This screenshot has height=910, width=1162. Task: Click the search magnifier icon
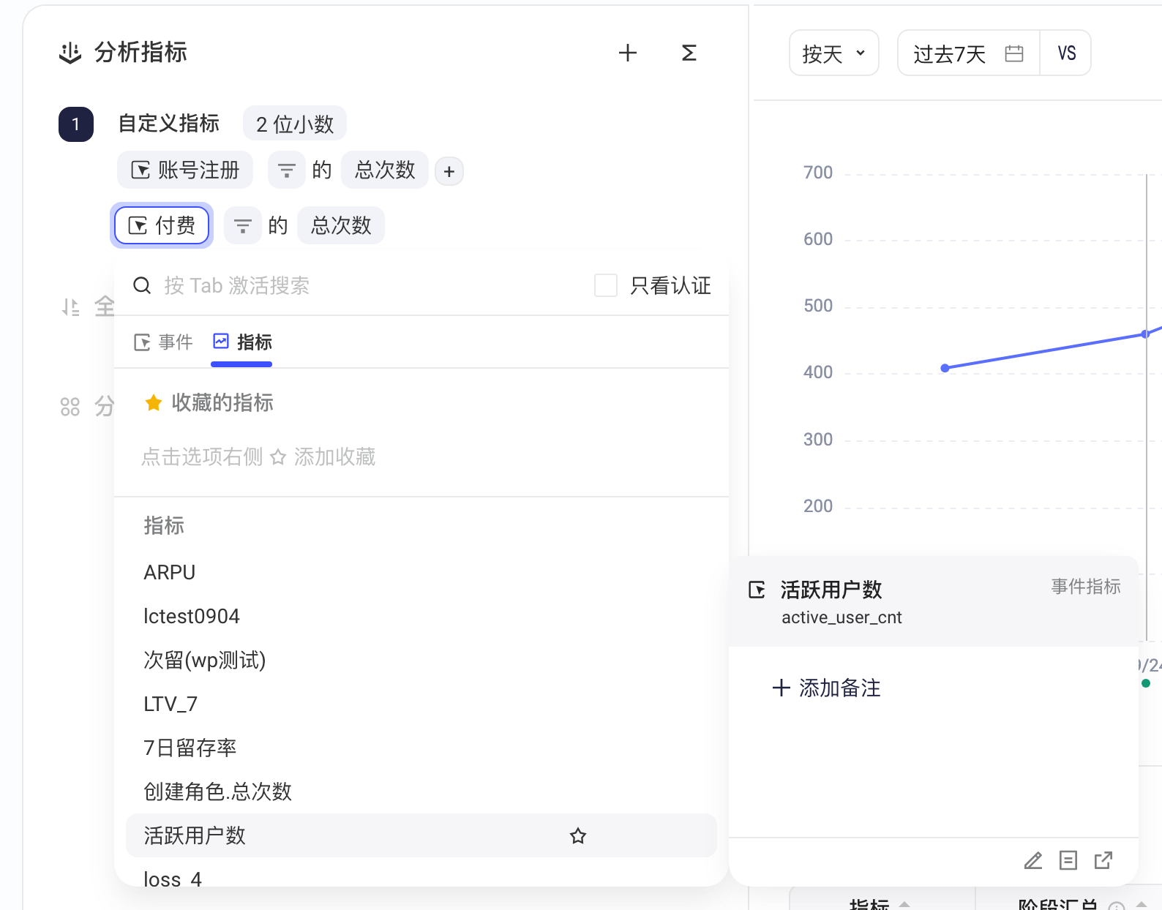pyautogui.click(x=142, y=285)
